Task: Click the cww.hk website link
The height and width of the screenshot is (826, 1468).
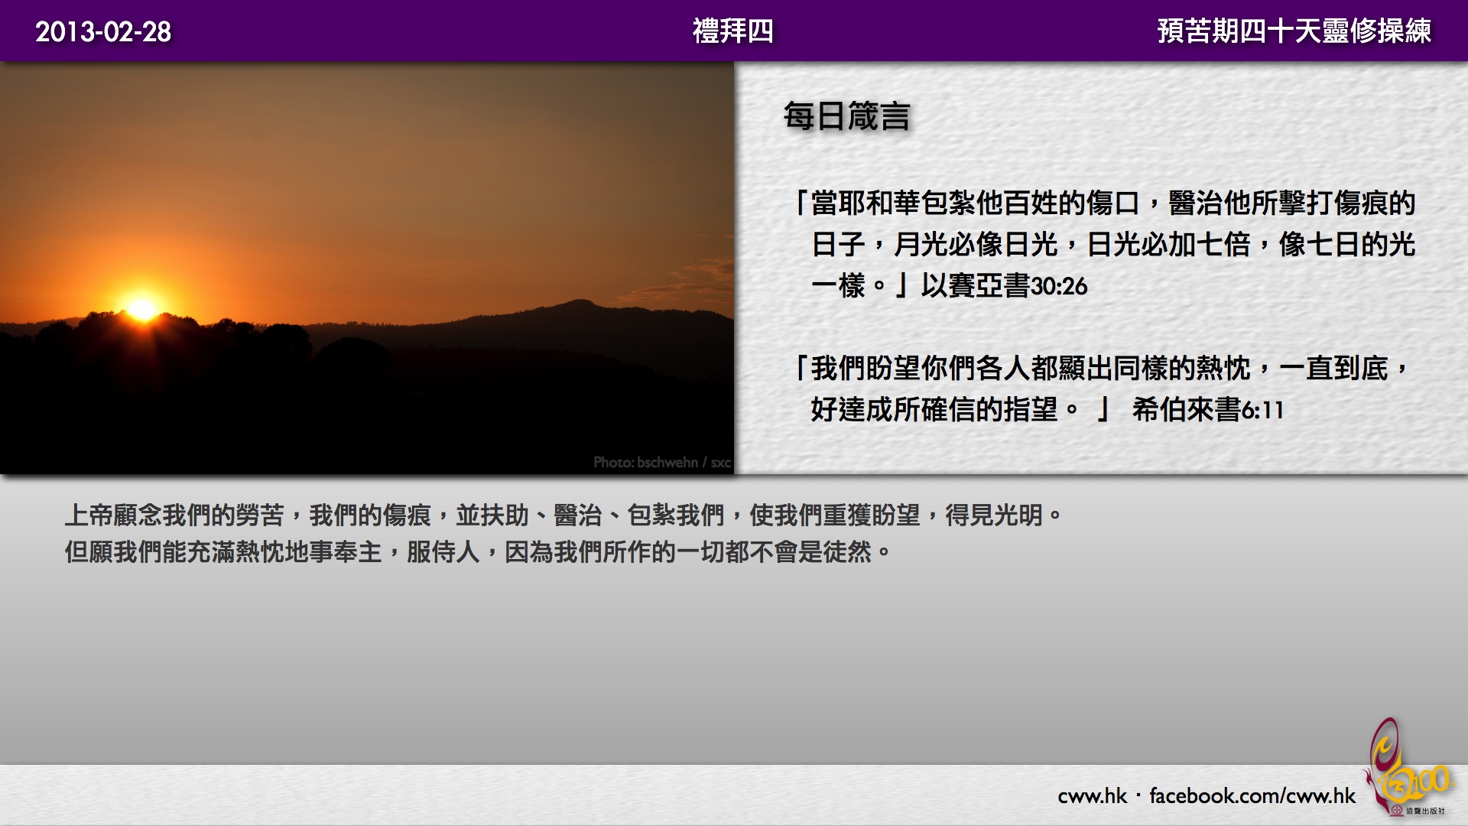Action: point(1092,796)
